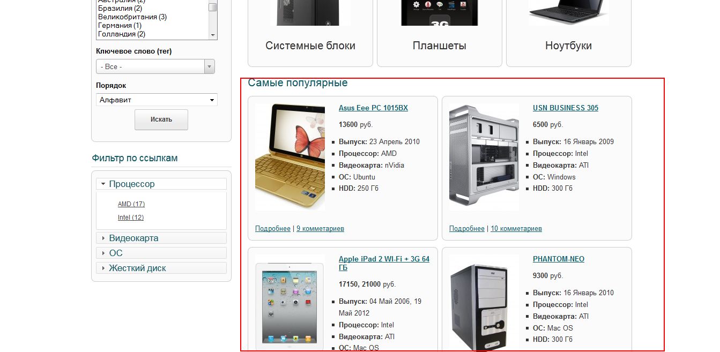Select Великобритания (3) in the country list
Screen dimensions: 720x352
coord(132,17)
